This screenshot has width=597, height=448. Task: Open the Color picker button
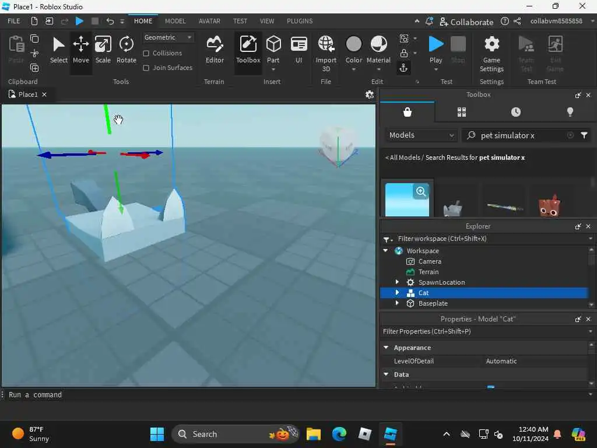[354, 45]
